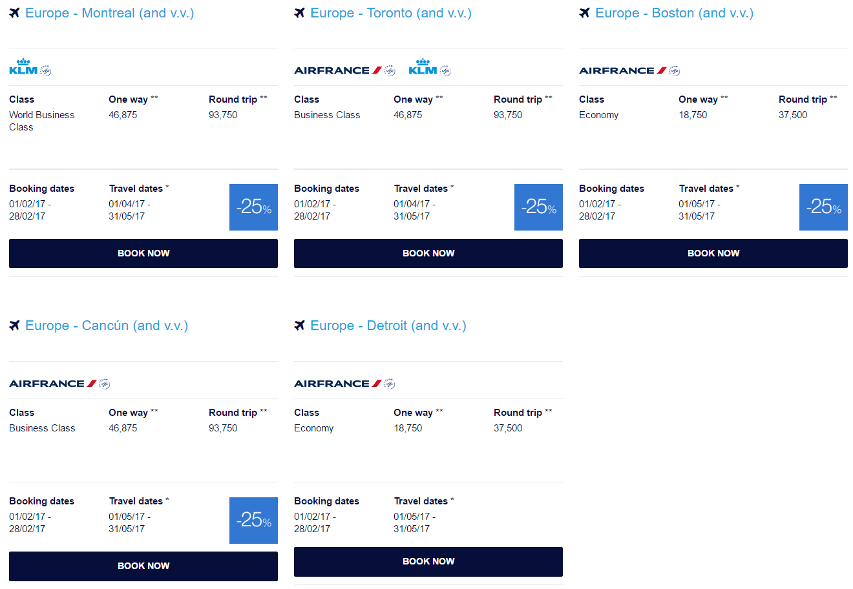Screen dimensions: 853x589
Task: Select Boston booking dates 01/02/17 - 28/02/17
Action: [600, 210]
